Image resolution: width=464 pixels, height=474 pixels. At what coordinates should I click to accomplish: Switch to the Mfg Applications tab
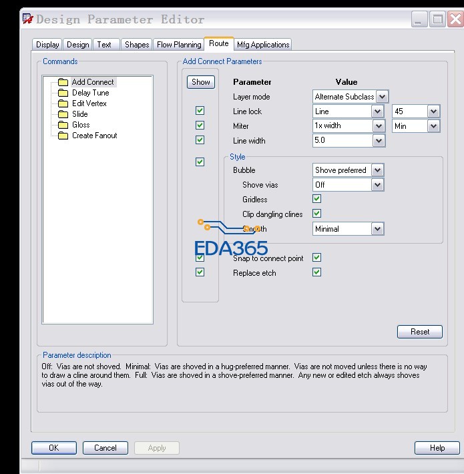tap(263, 45)
